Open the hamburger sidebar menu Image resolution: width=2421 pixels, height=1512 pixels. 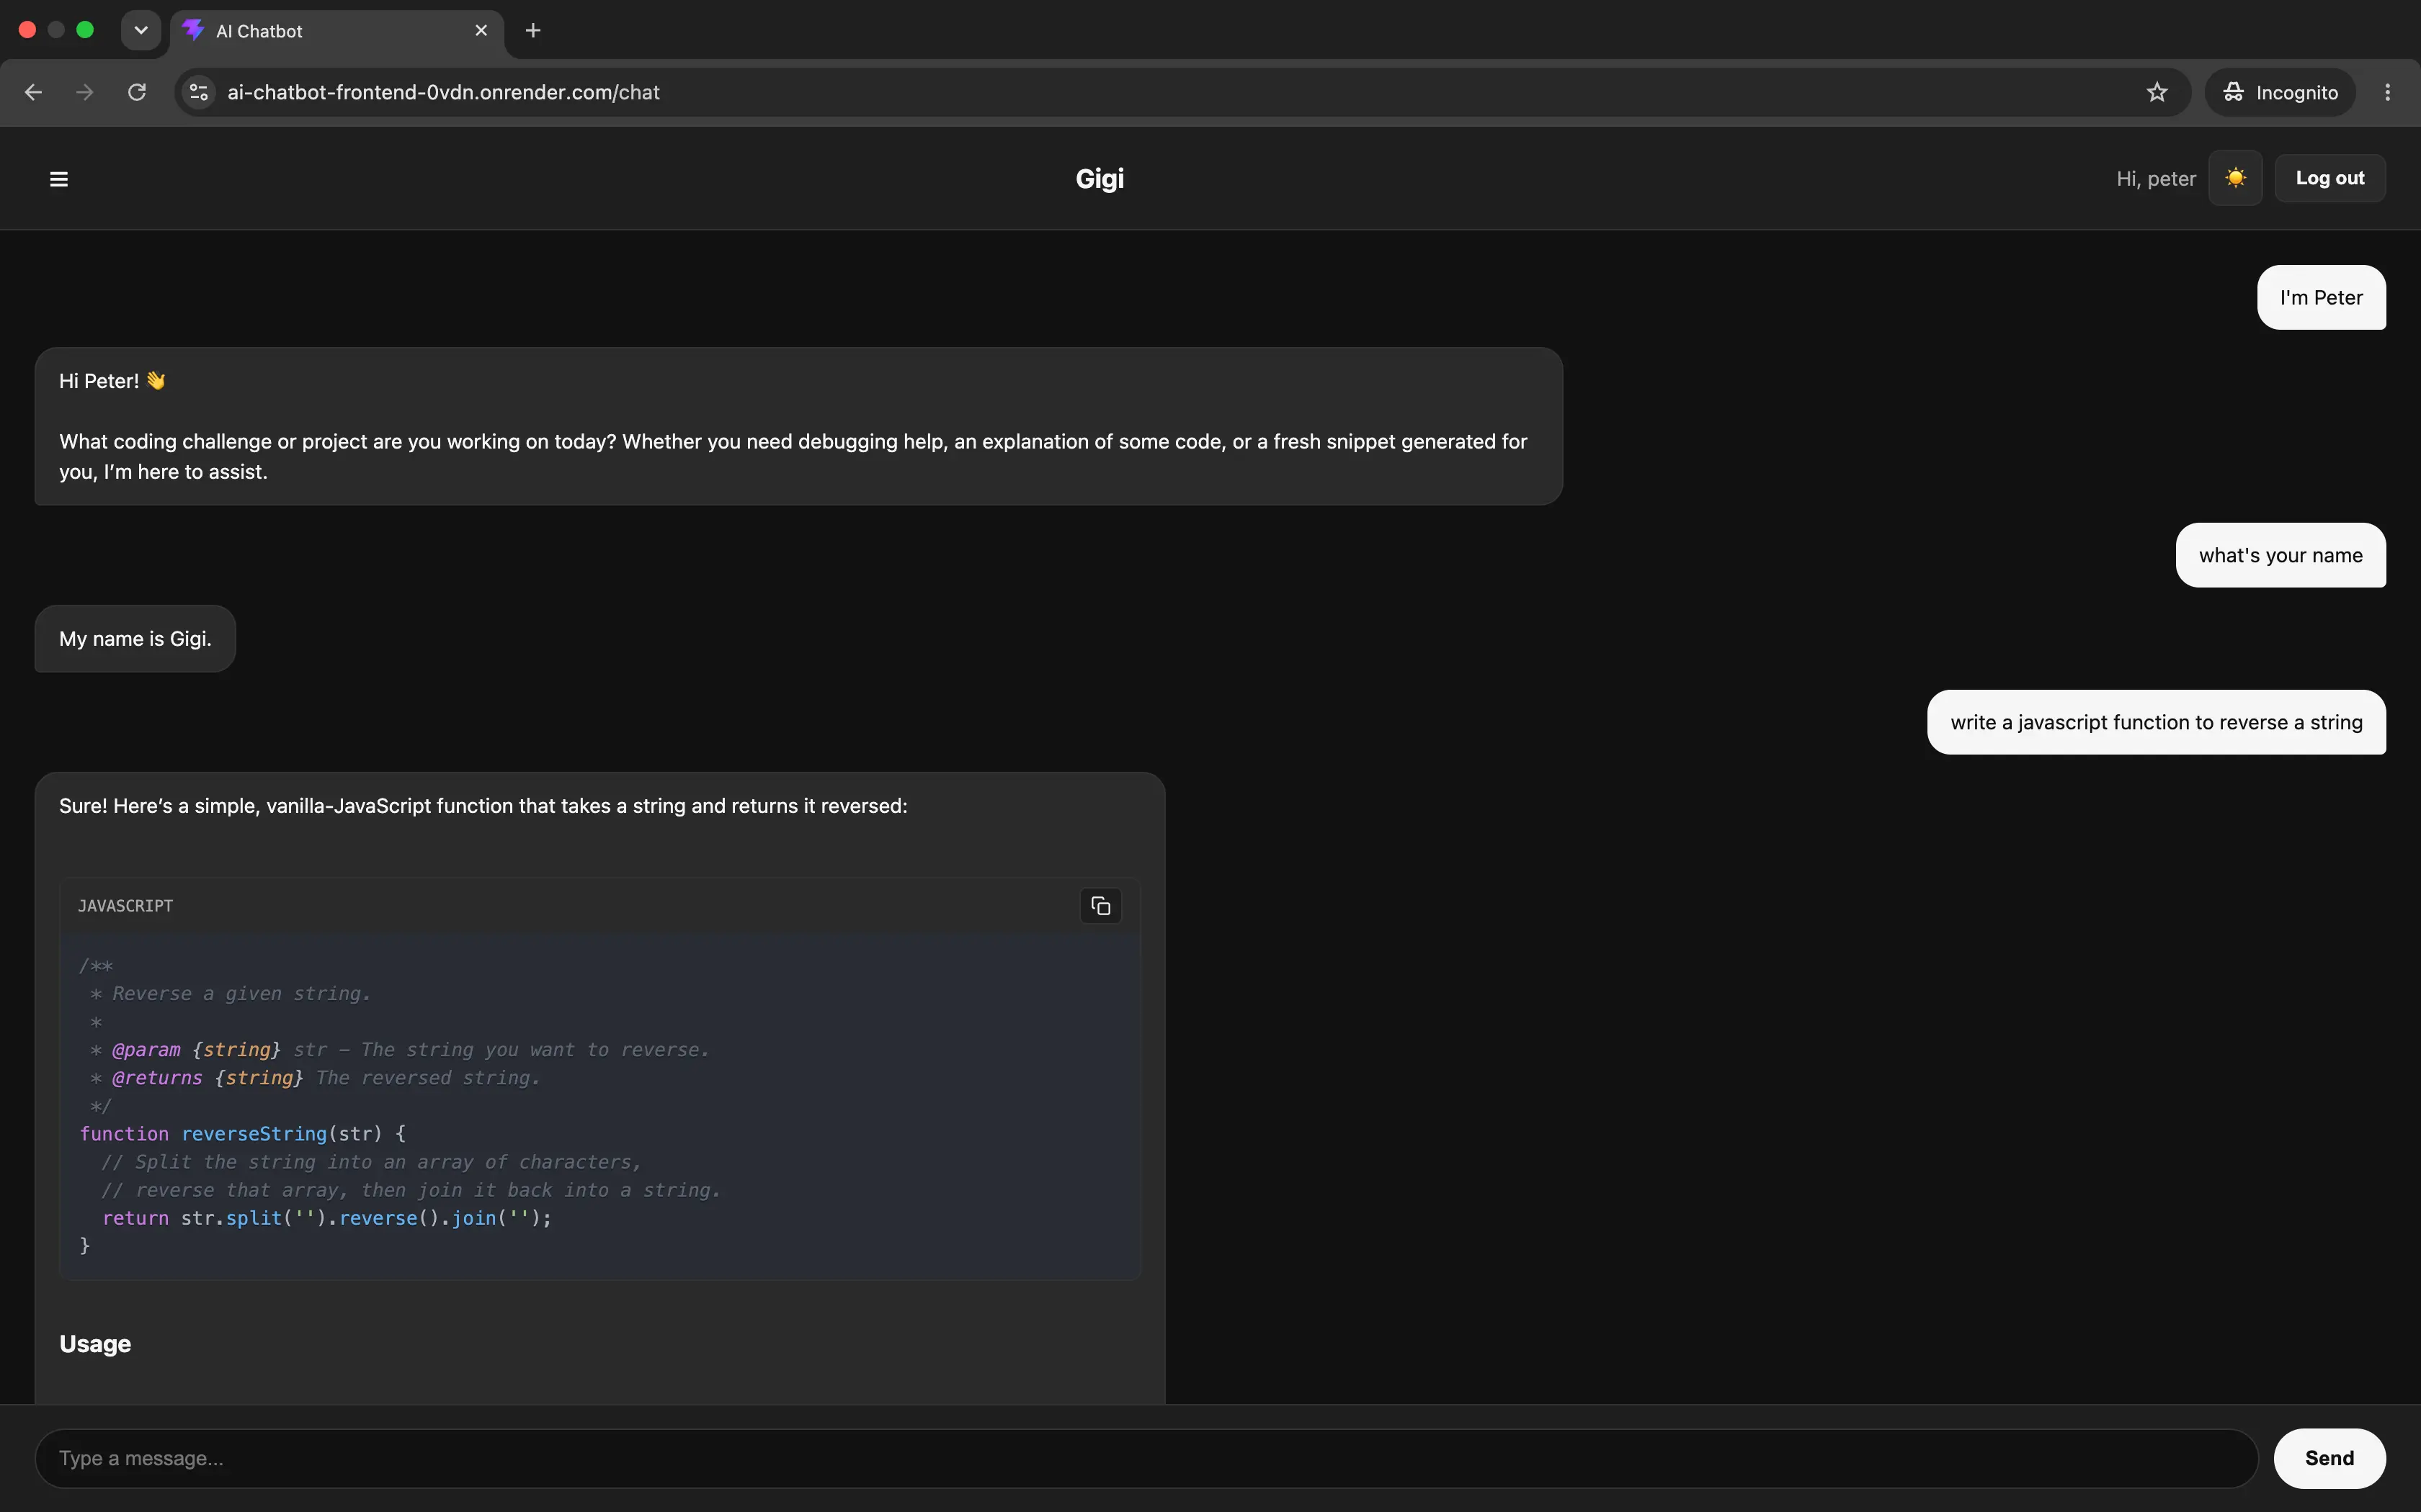[59, 179]
